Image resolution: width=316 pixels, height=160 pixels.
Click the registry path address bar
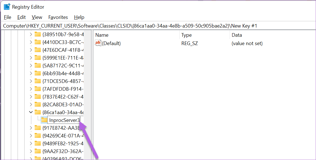coord(158,26)
